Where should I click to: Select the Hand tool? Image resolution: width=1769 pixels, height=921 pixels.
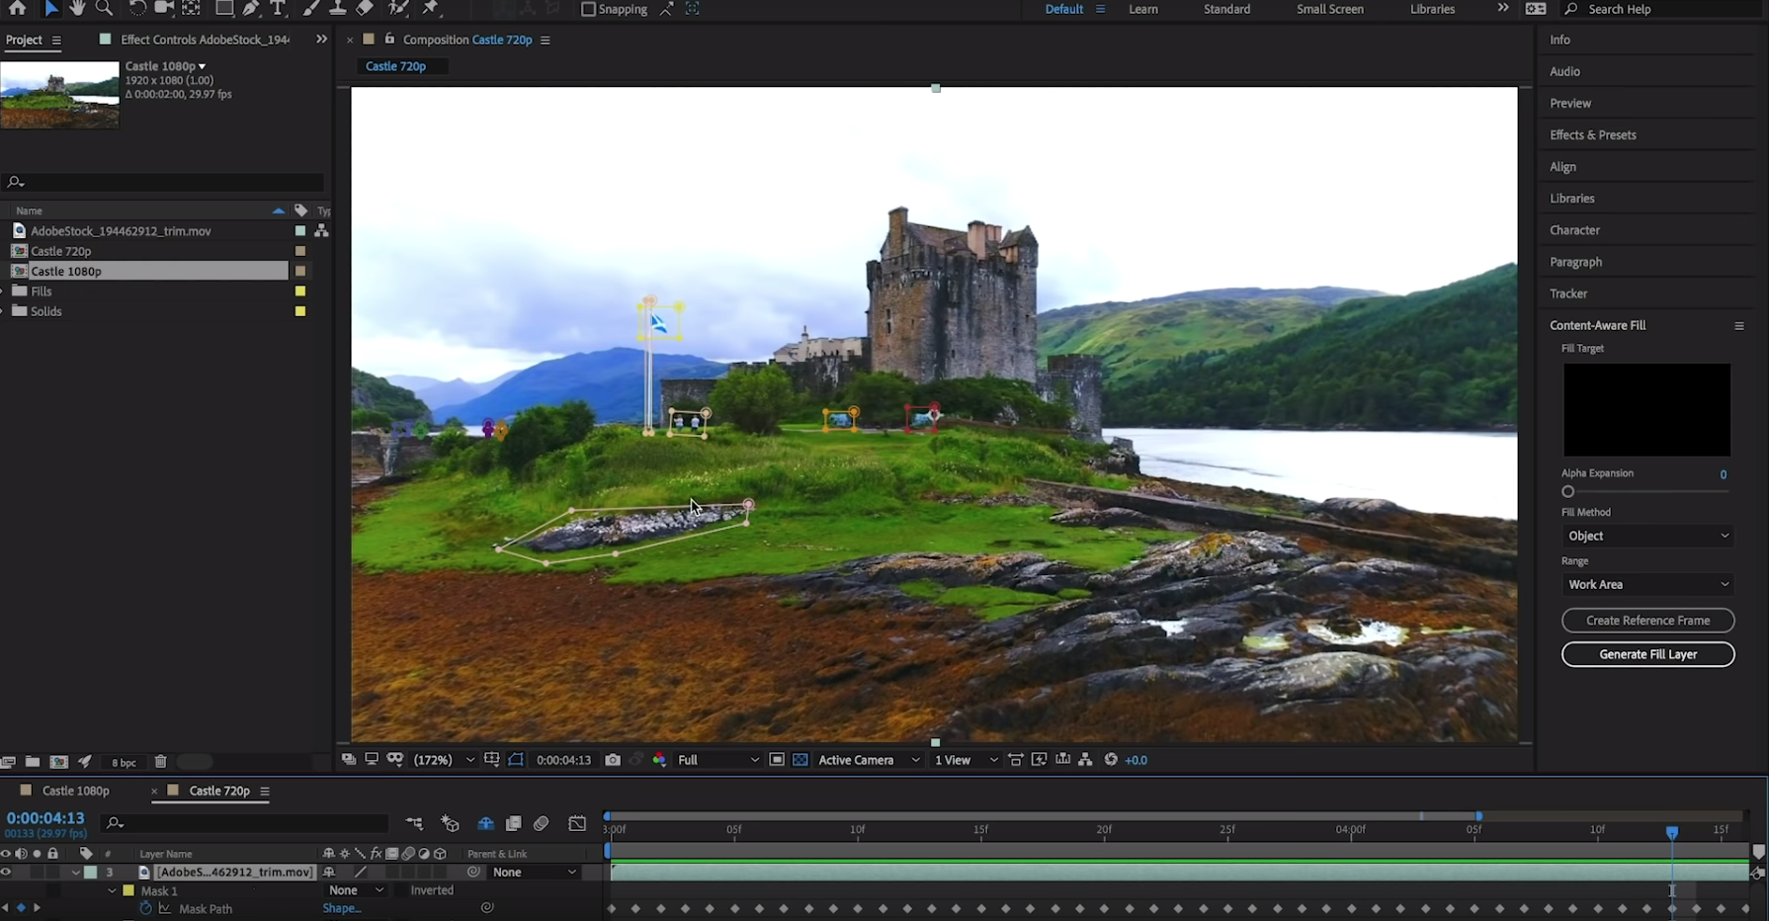[x=77, y=9]
